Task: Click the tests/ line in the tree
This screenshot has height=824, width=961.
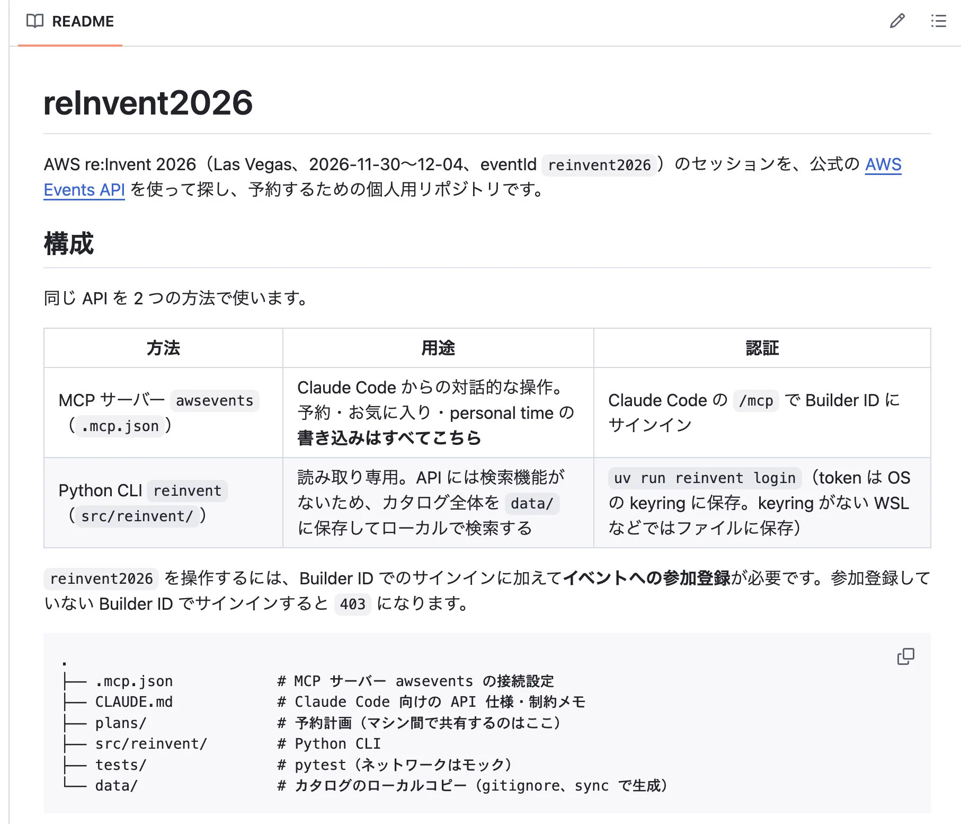Action: (287, 765)
